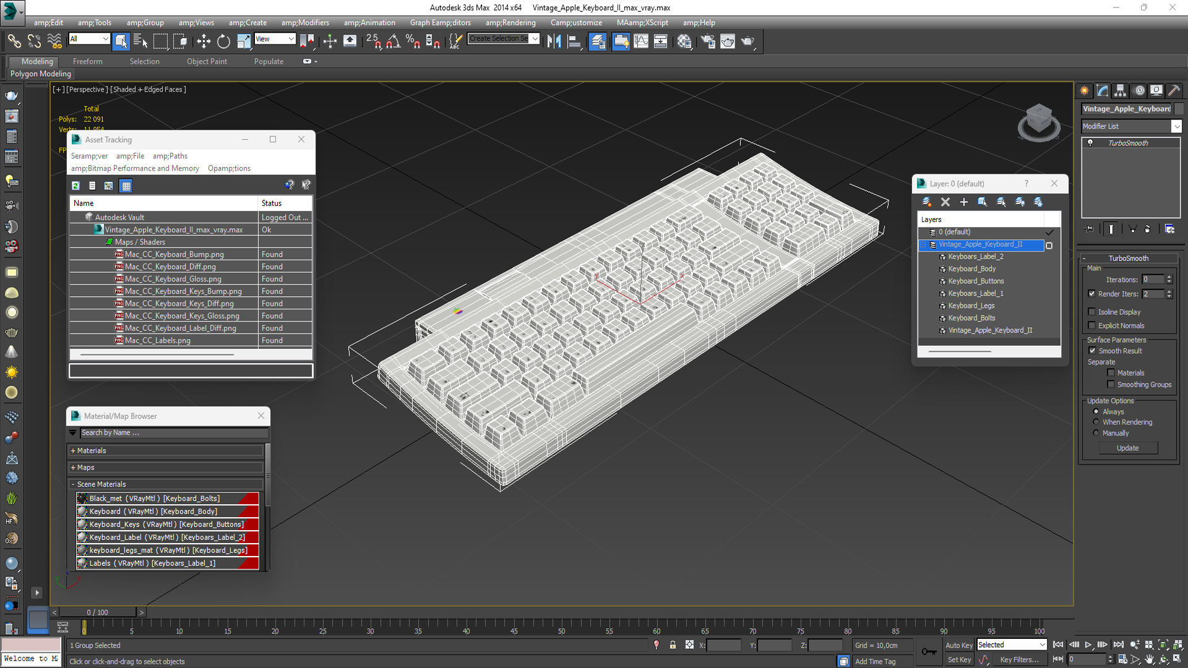Open the View reference coordinate dropdown
The height and width of the screenshot is (668, 1188).
pos(275,39)
